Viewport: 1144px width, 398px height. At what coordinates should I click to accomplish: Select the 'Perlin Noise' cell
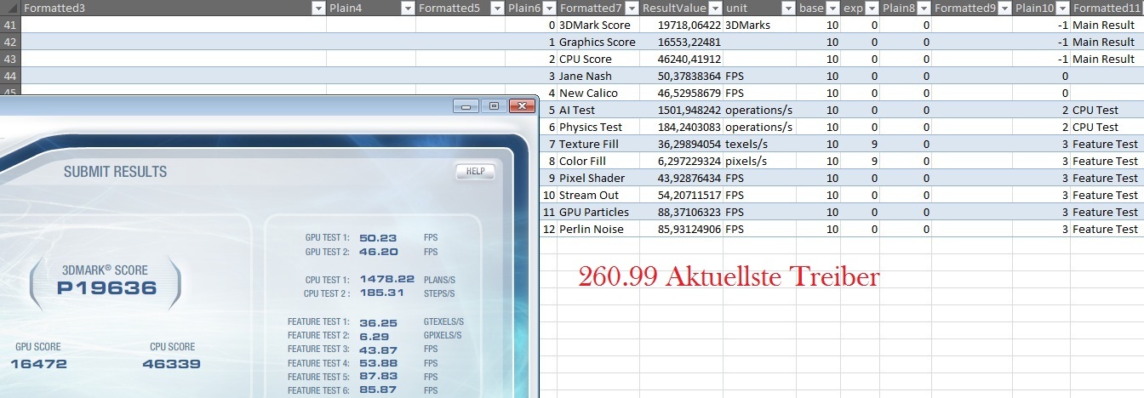[598, 230]
